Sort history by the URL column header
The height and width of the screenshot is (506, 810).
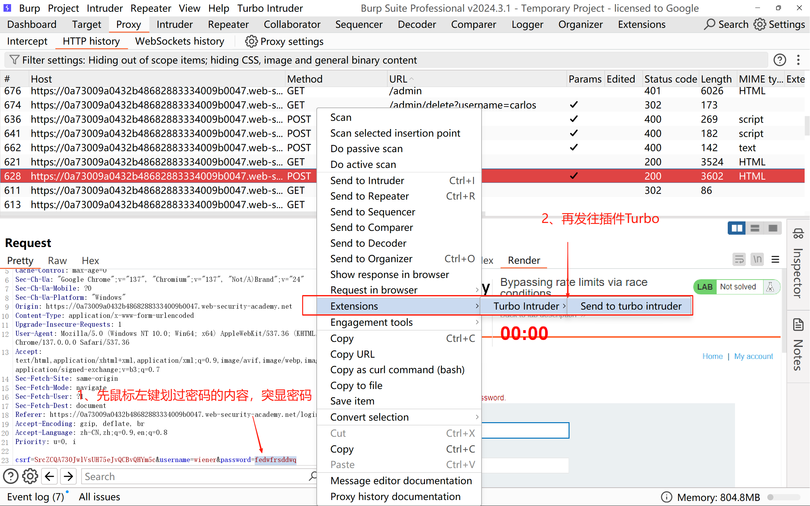398,79
